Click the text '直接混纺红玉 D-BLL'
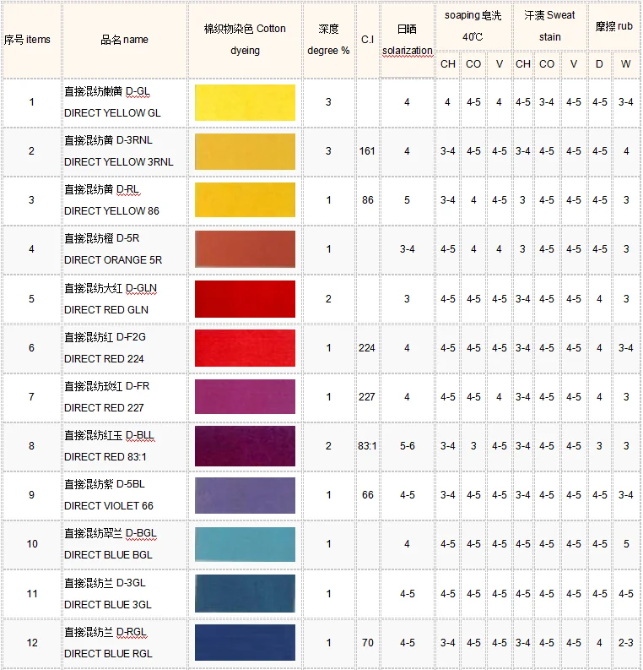 coord(109,435)
